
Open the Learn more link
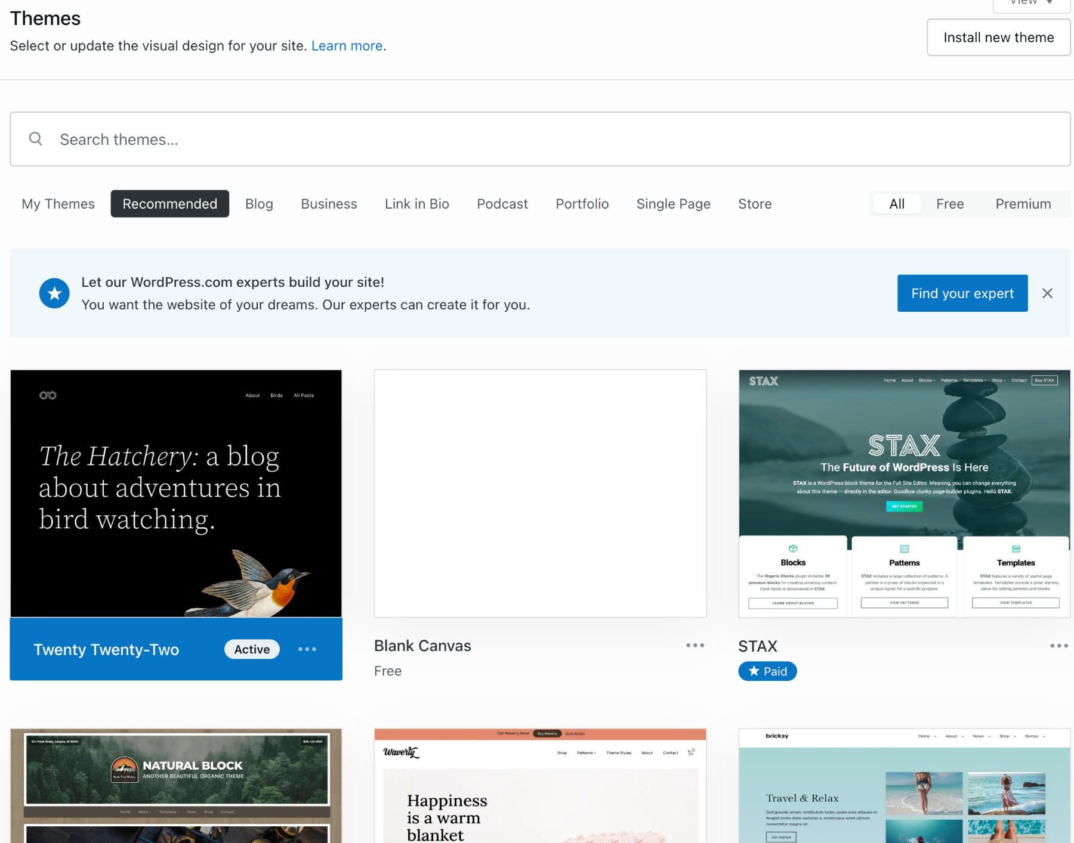[x=347, y=45]
